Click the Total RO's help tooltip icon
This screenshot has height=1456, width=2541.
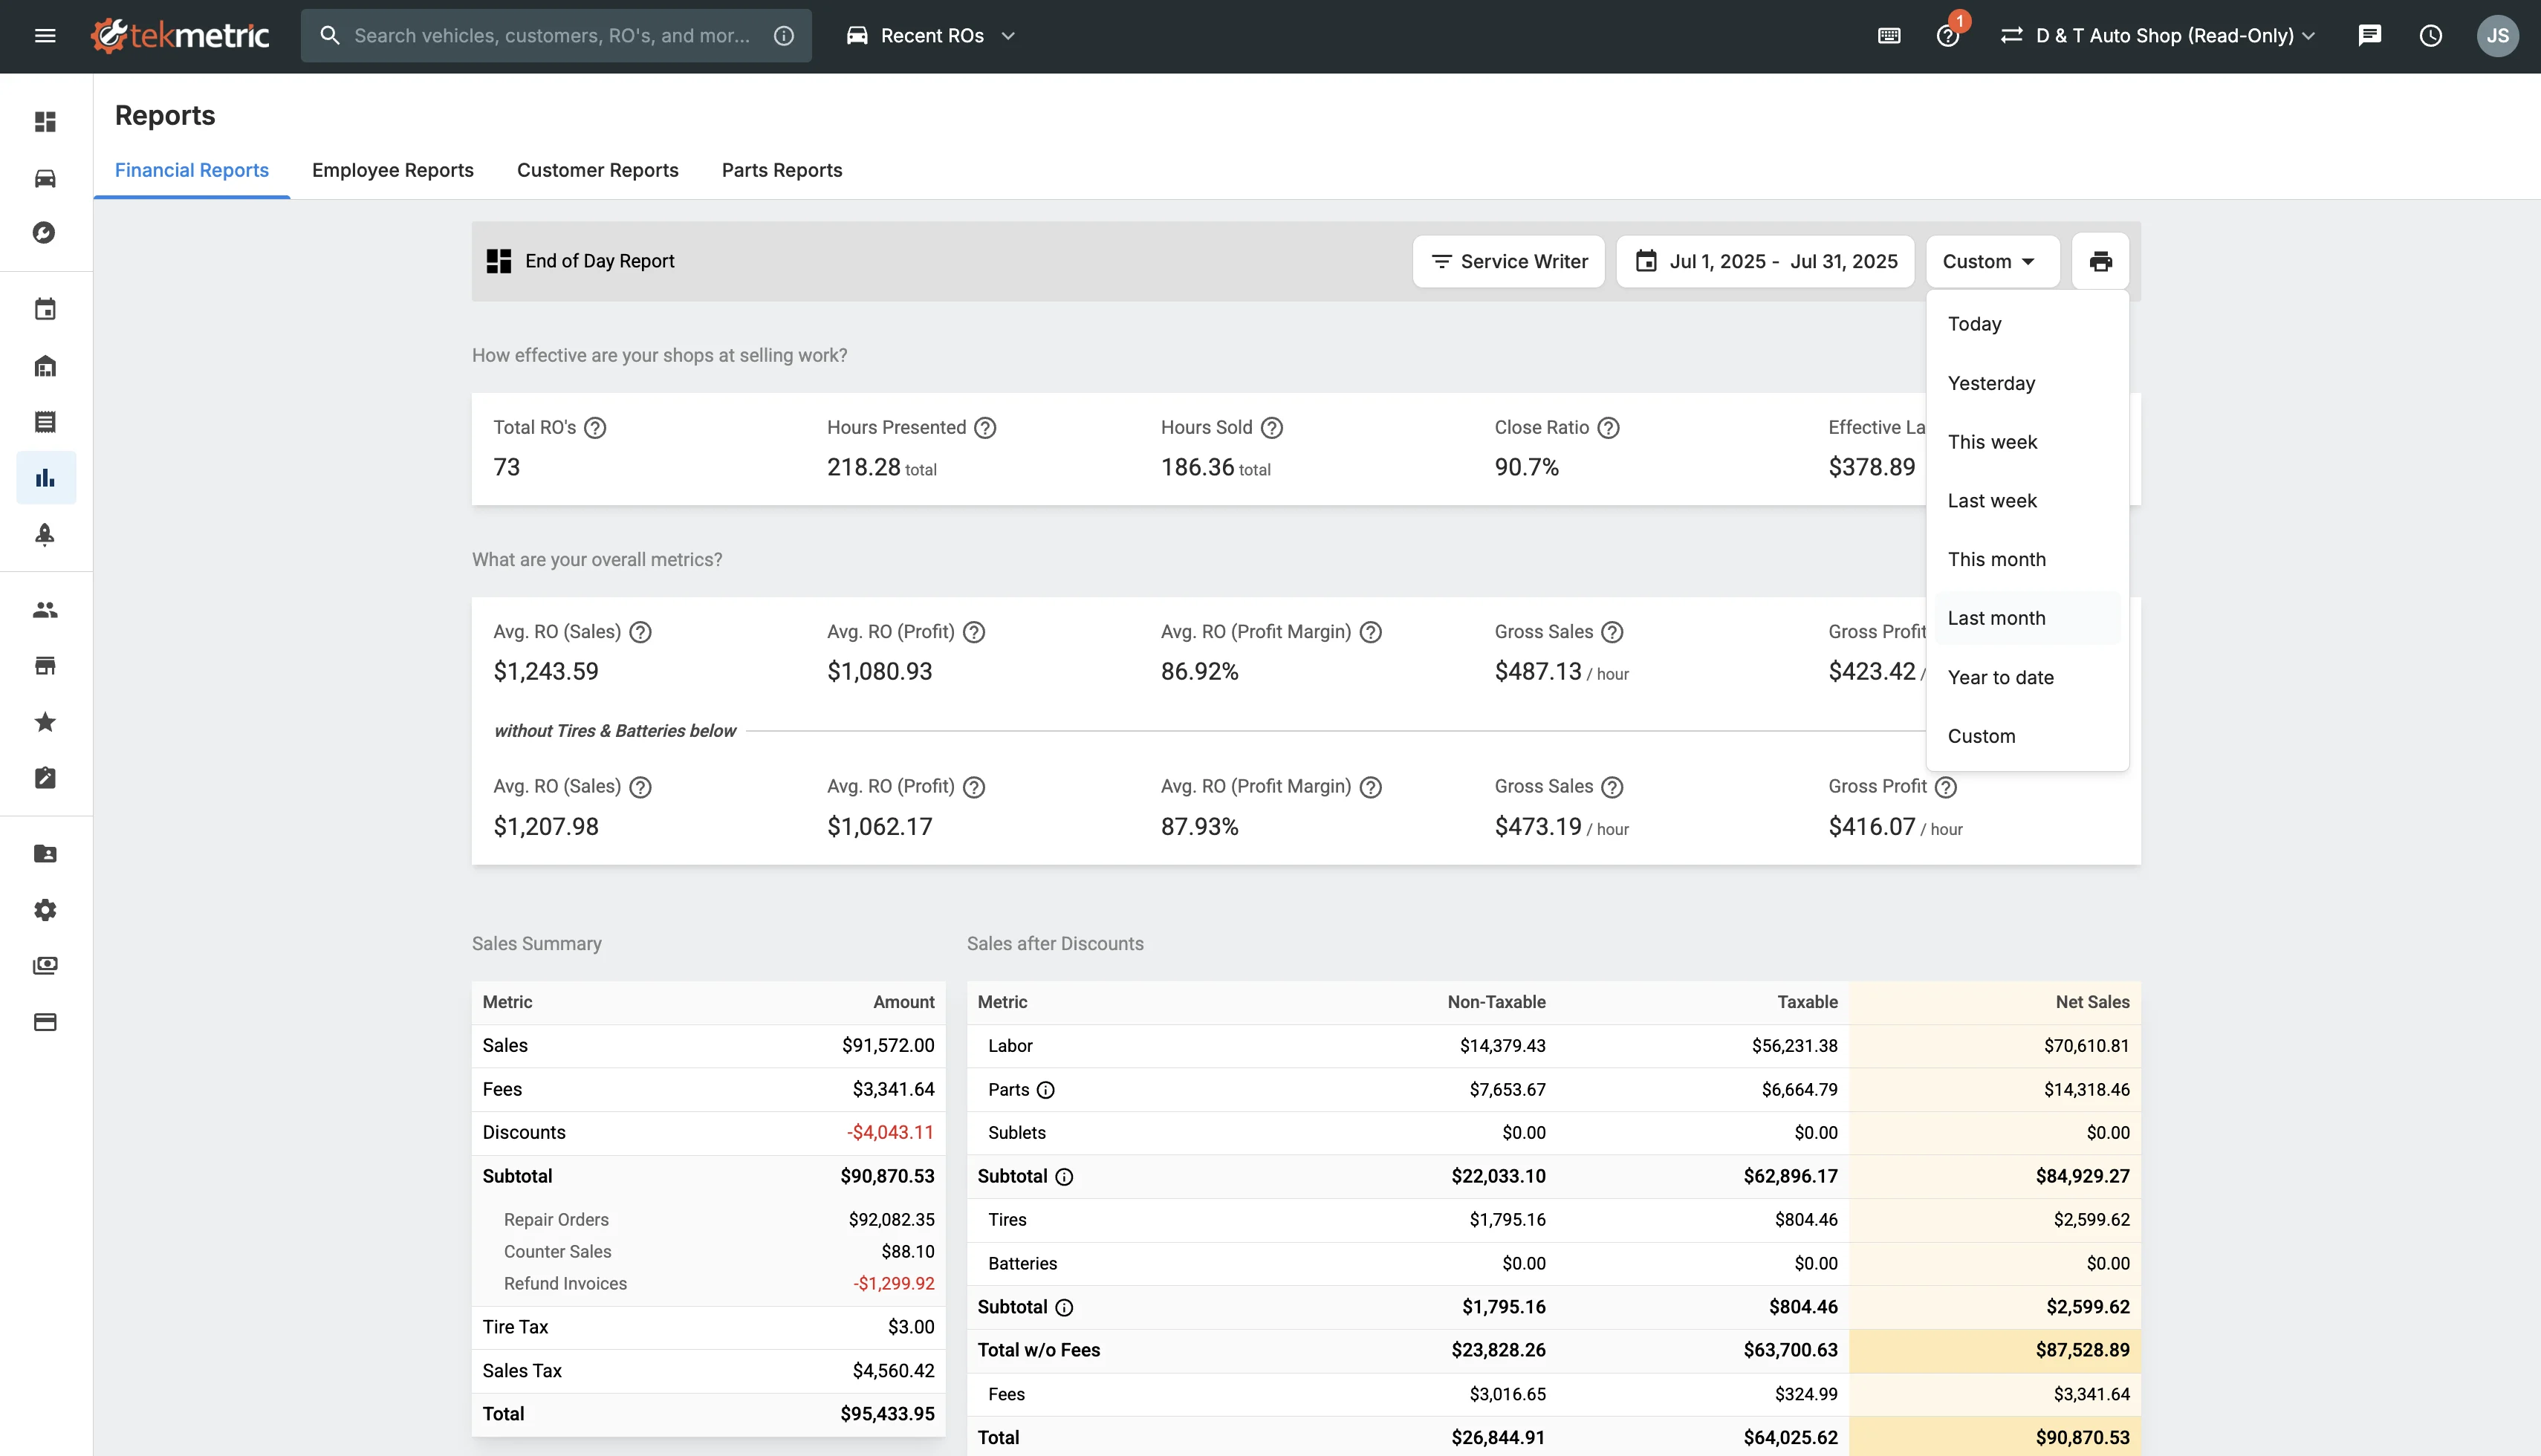coord(595,428)
